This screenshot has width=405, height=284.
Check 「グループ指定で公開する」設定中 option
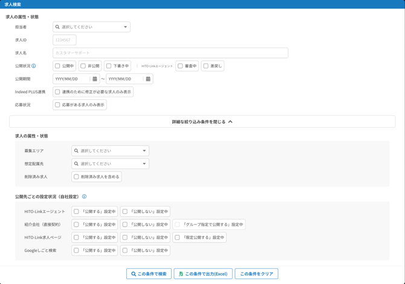pos(177,225)
